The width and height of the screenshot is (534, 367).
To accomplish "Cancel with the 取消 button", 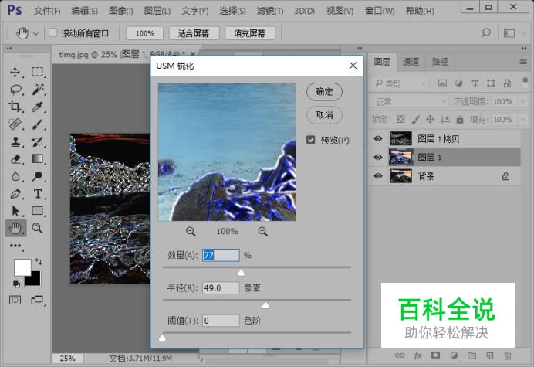I will tap(324, 115).
